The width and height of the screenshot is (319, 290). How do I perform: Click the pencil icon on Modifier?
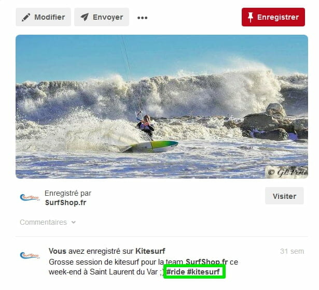coord(26,17)
